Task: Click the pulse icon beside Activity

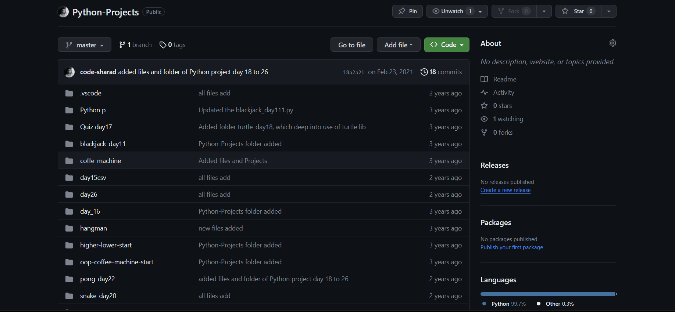Action: coord(484,92)
